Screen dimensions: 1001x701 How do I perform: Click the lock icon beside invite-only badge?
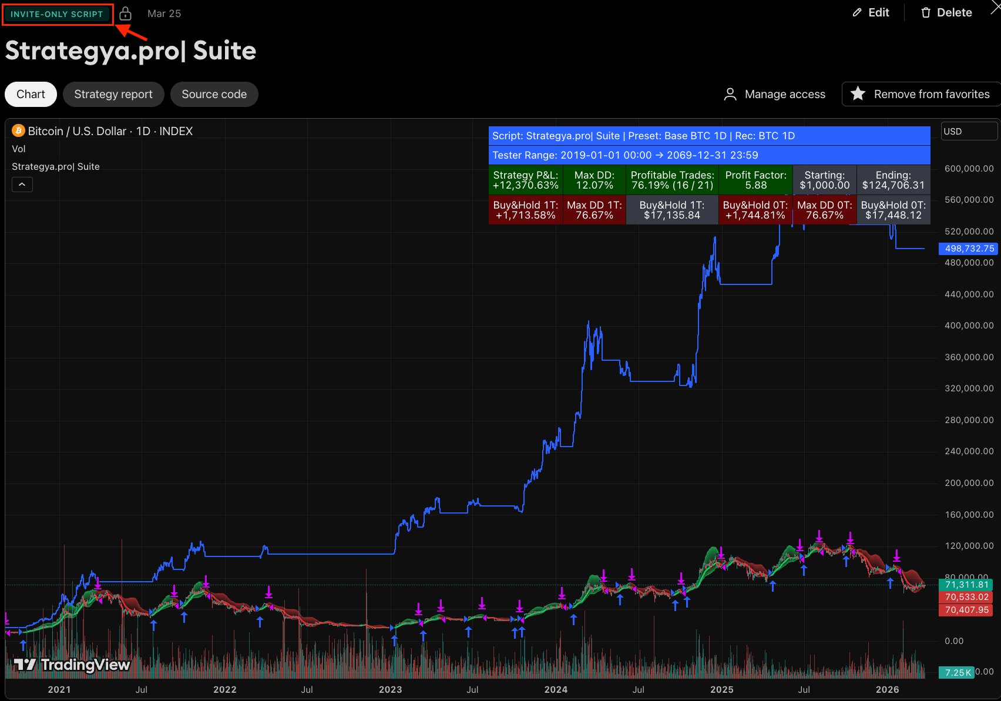pyautogui.click(x=125, y=14)
